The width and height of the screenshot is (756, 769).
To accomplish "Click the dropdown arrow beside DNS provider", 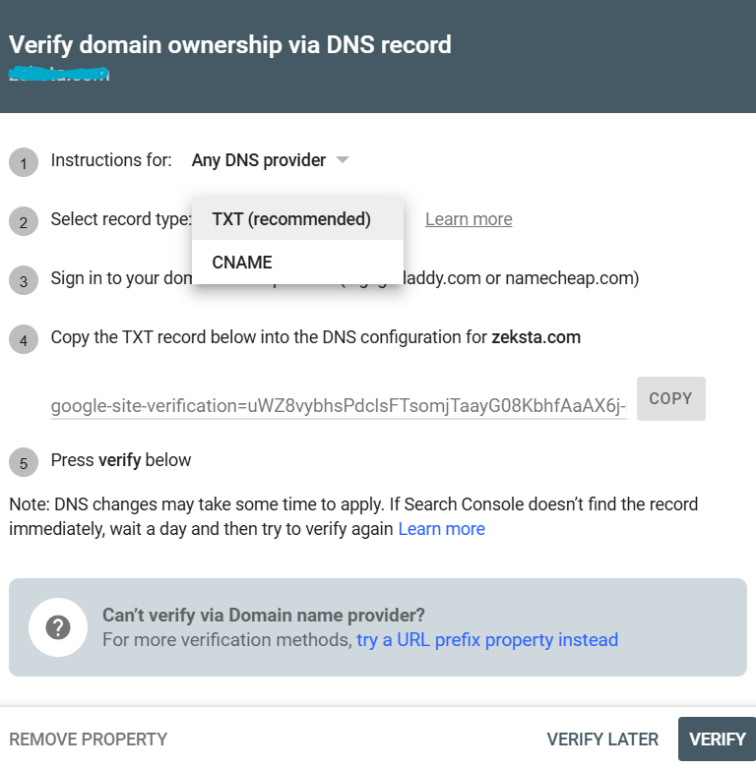I will click(x=343, y=160).
